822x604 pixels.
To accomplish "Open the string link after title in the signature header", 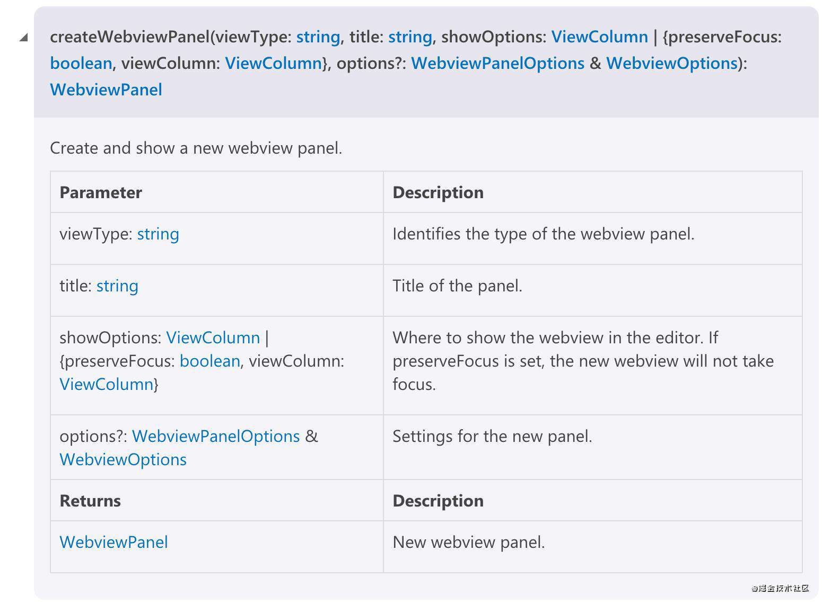I will pos(410,37).
